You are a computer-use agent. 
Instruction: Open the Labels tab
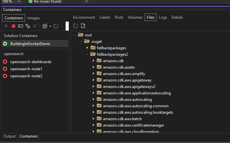[x=105, y=17]
